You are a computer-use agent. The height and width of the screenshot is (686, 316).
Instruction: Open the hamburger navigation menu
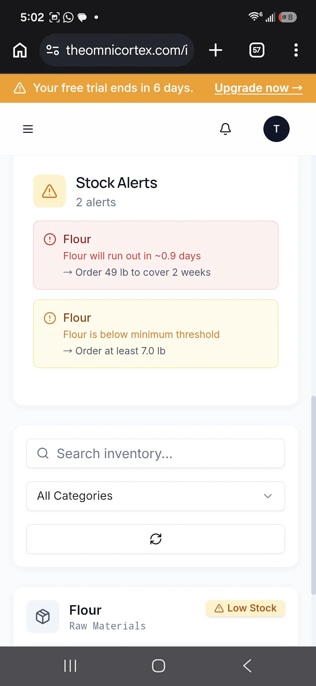[28, 129]
